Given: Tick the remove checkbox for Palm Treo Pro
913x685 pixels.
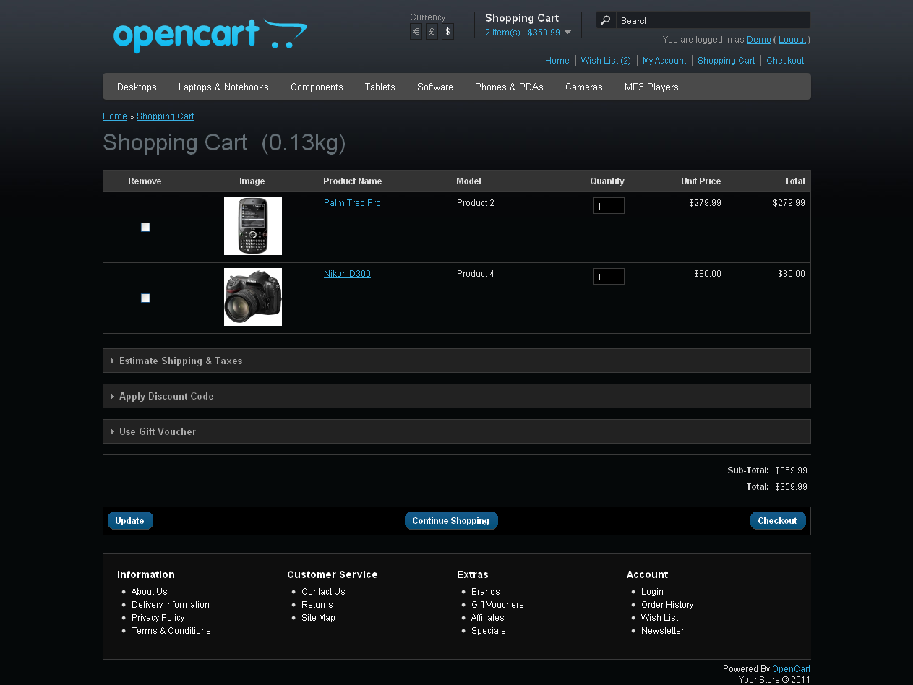Looking at the screenshot, I should [x=145, y=228].
